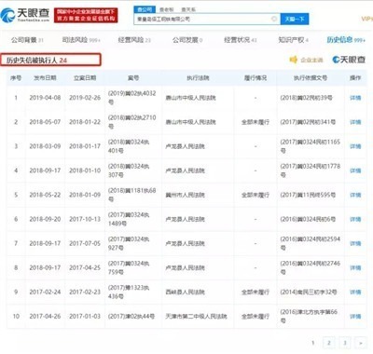Go to pagination page 3
Viewport: 373px width, 354px height.
345,343
